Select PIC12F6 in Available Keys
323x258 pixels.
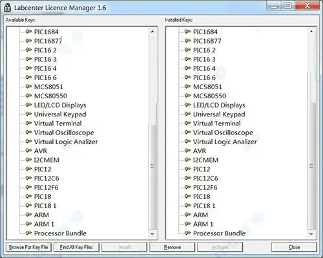coord(46,188)
